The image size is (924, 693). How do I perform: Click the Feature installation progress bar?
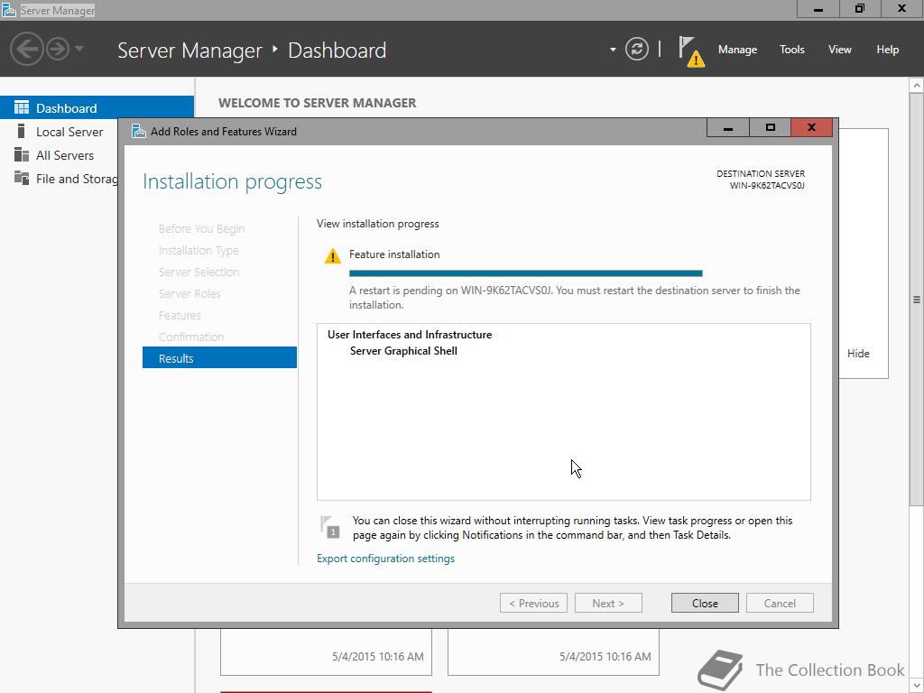tap(526, 273)
